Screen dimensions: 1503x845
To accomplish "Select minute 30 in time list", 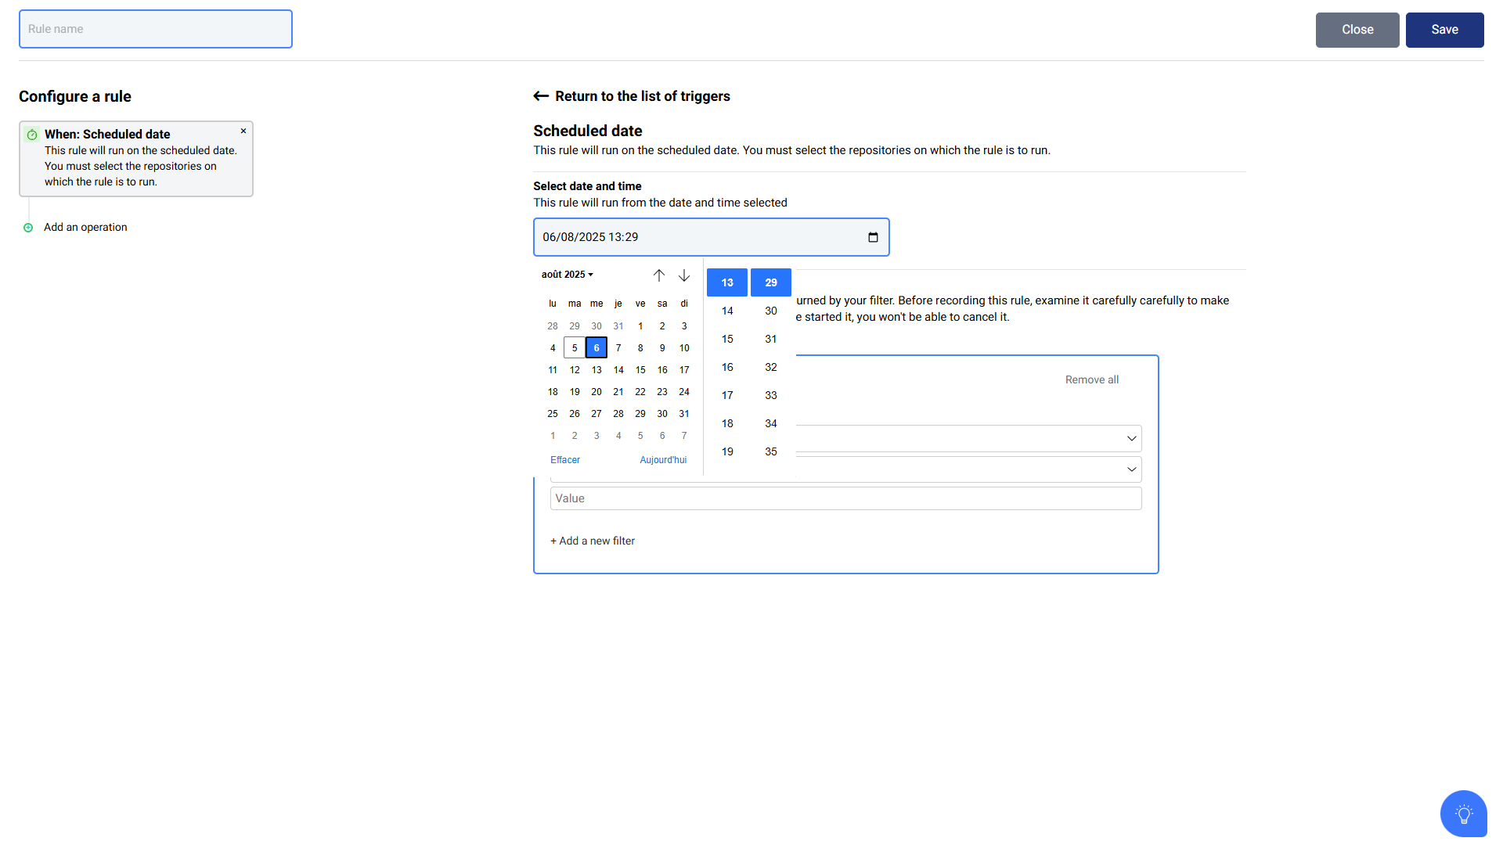I will click(x=771, y=311).
